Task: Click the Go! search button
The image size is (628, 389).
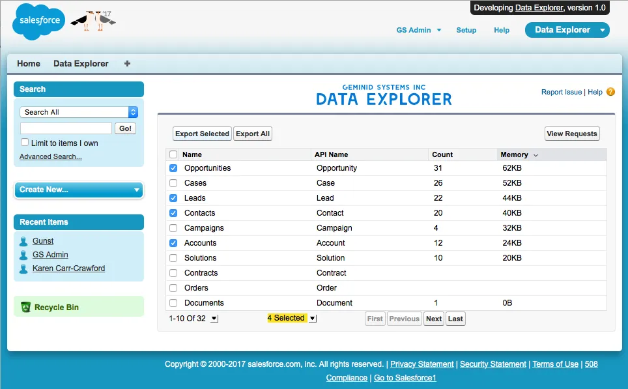Action: click(125, 128)
